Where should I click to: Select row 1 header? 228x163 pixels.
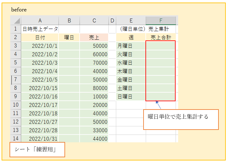16,29
